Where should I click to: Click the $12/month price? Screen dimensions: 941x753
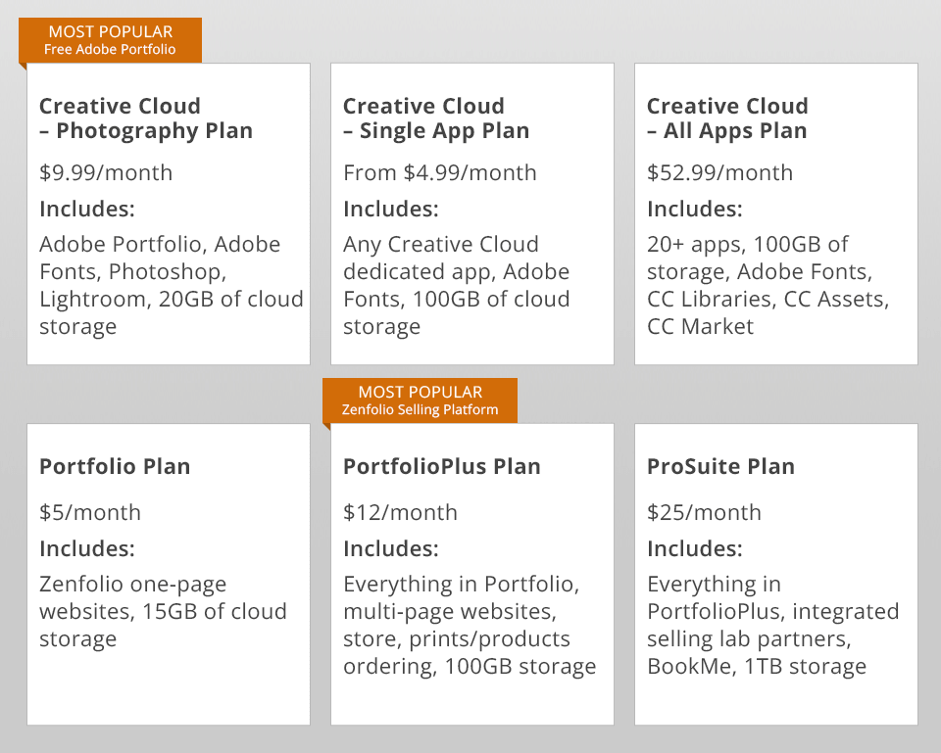(400, 512)
